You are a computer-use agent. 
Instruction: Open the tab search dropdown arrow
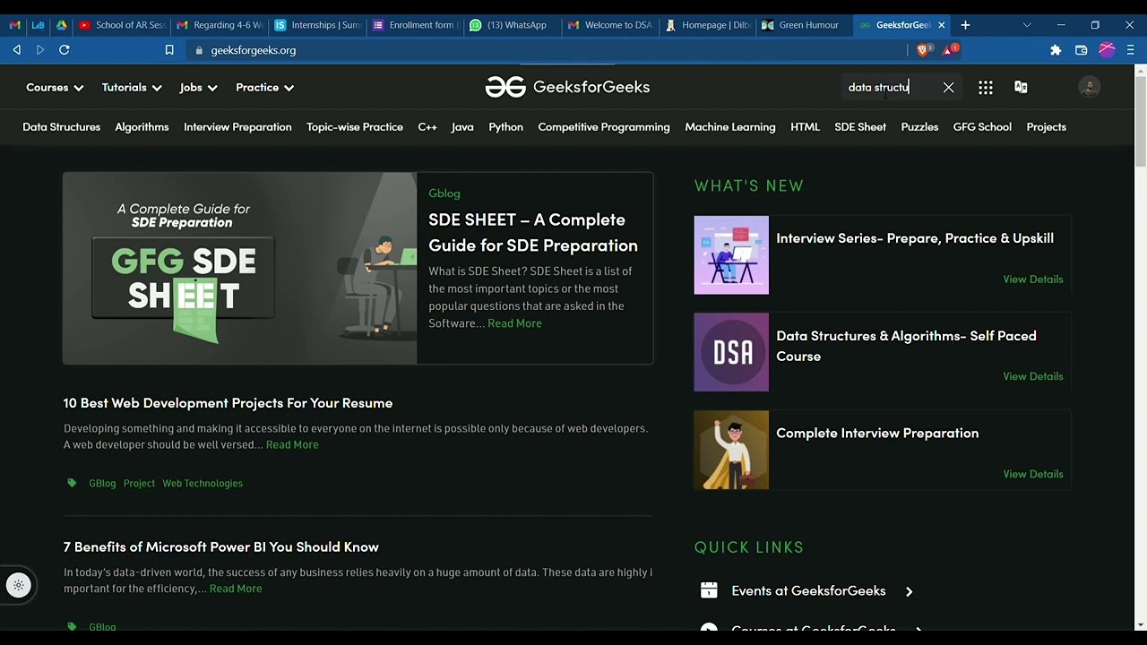tap(1027, 25)
